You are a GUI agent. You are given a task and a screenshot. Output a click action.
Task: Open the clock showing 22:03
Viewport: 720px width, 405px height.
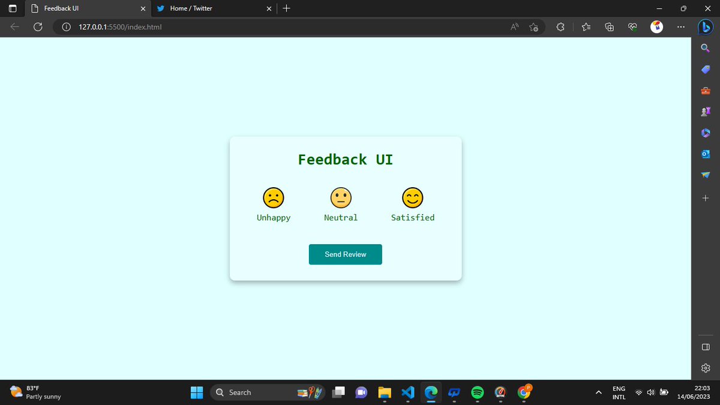[x=694, y=392]
